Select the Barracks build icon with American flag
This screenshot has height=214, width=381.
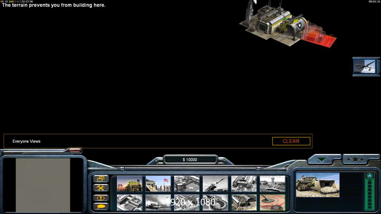pyautogui.click(x=158, y=184)
